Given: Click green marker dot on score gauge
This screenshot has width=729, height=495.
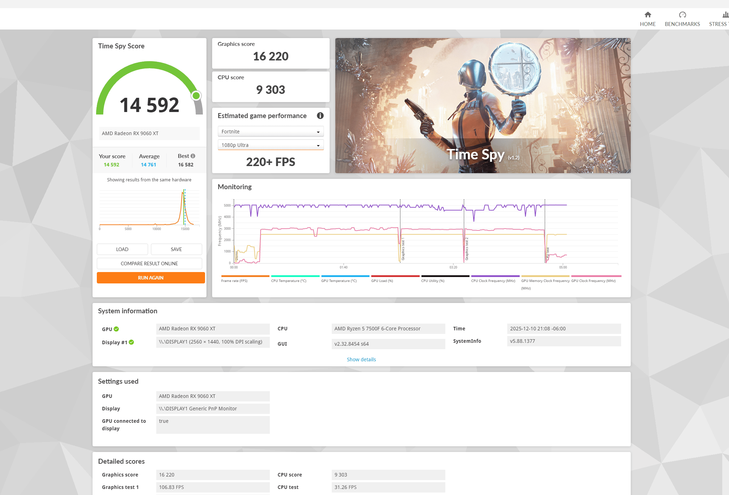Looking at the screenshot, I should pyautogui.click(x=196, y=95).
